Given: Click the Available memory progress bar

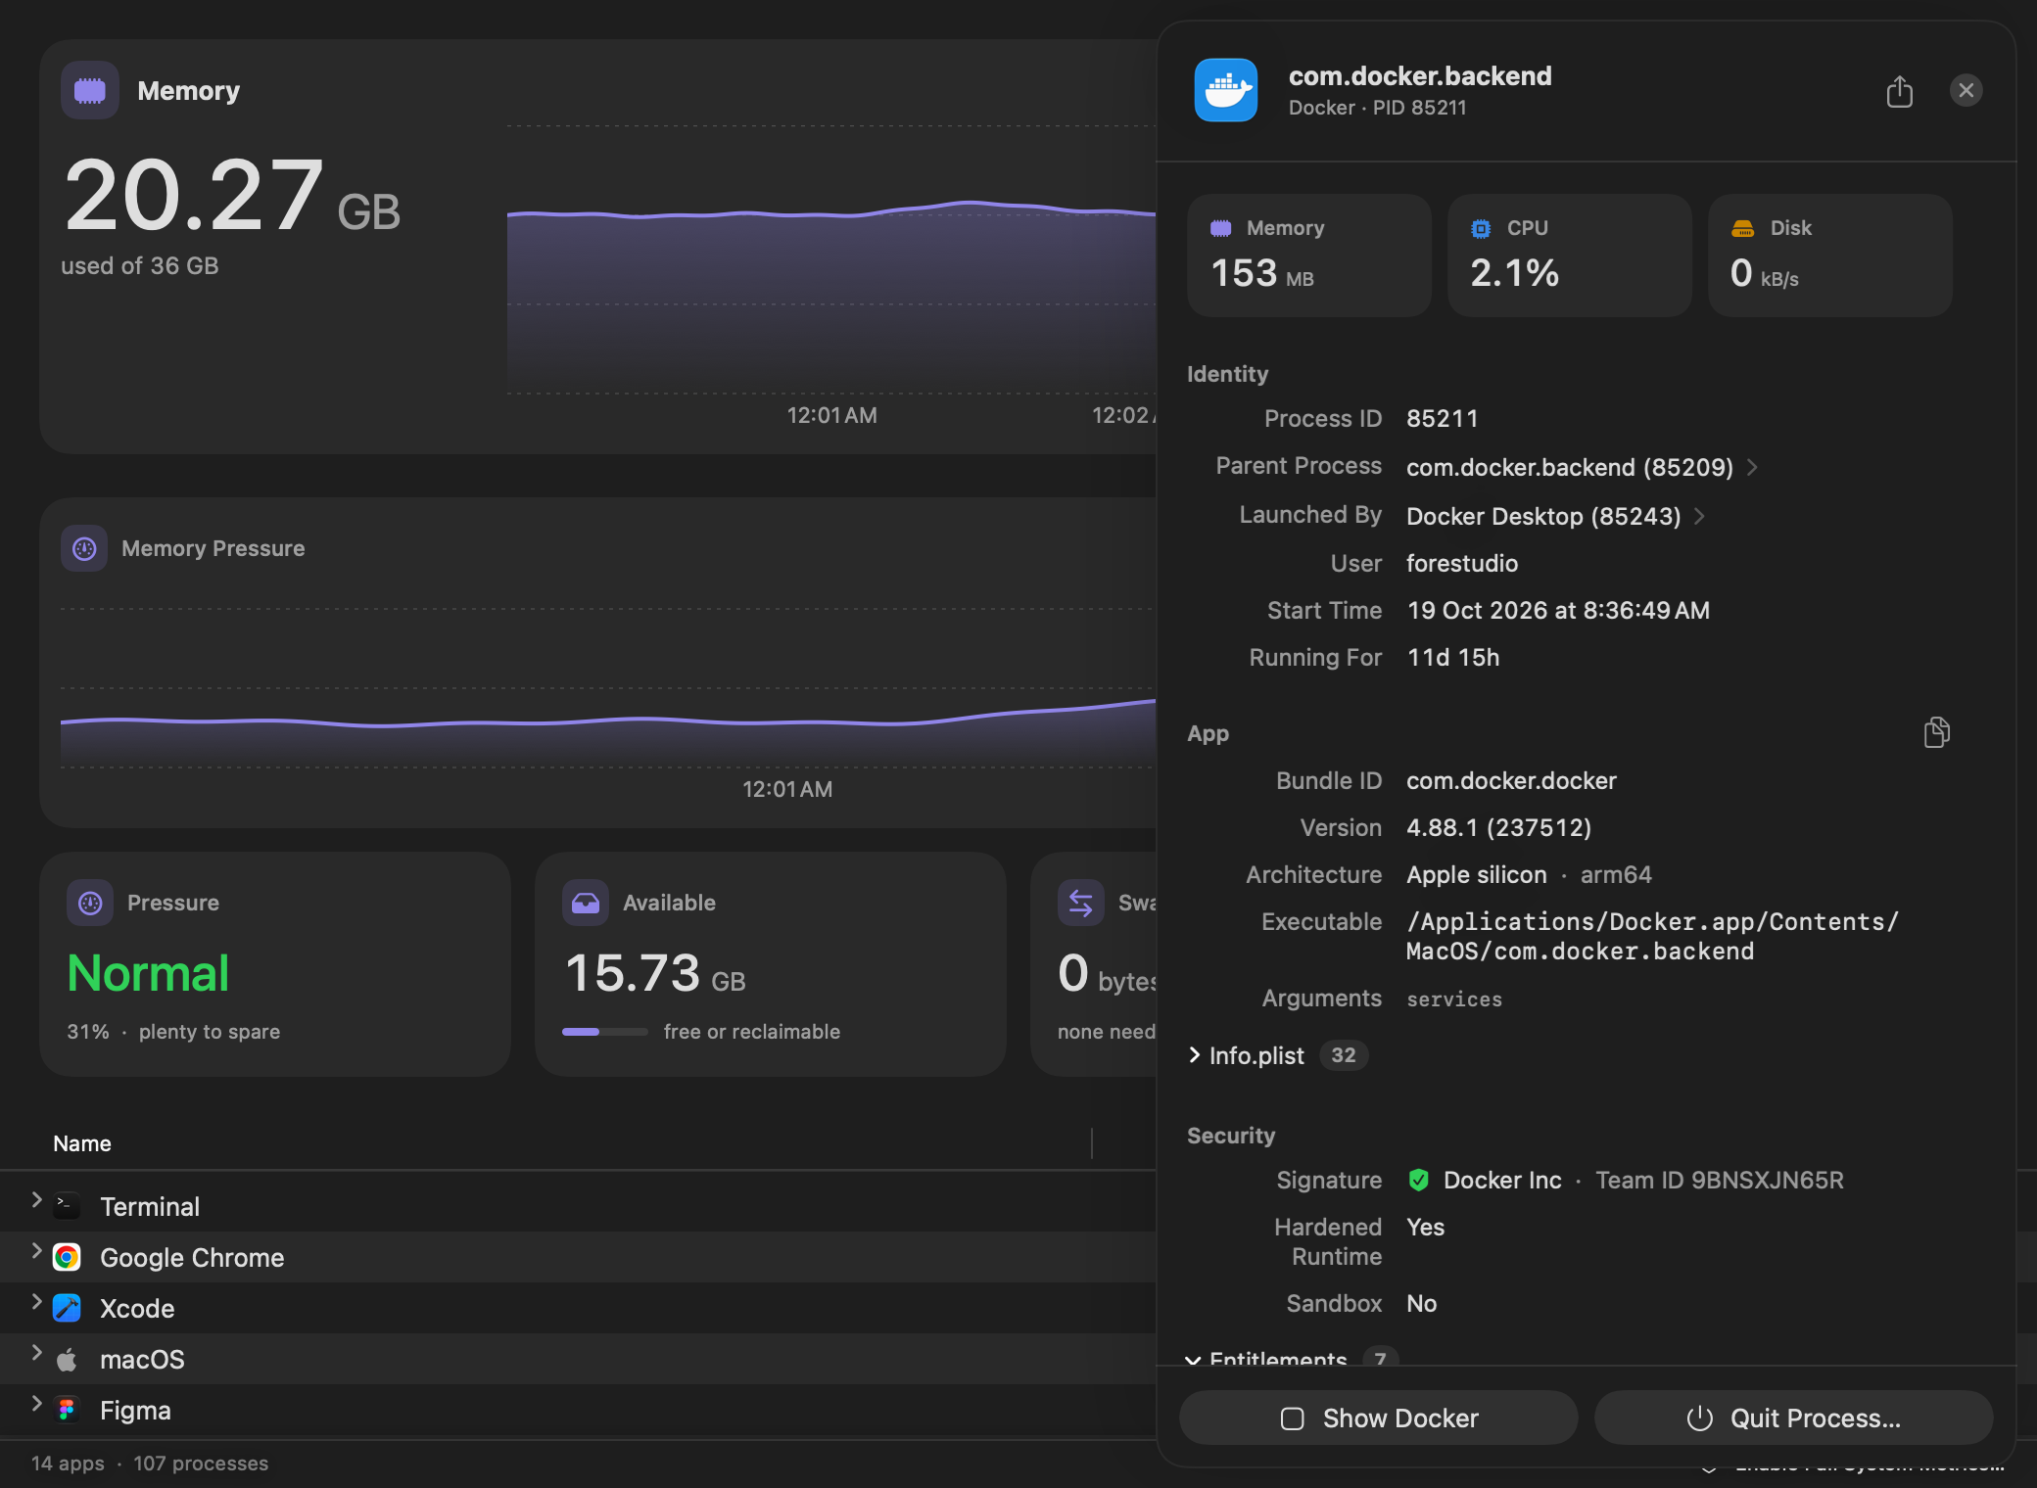Looking at the screenshot, I should 604,1032.
